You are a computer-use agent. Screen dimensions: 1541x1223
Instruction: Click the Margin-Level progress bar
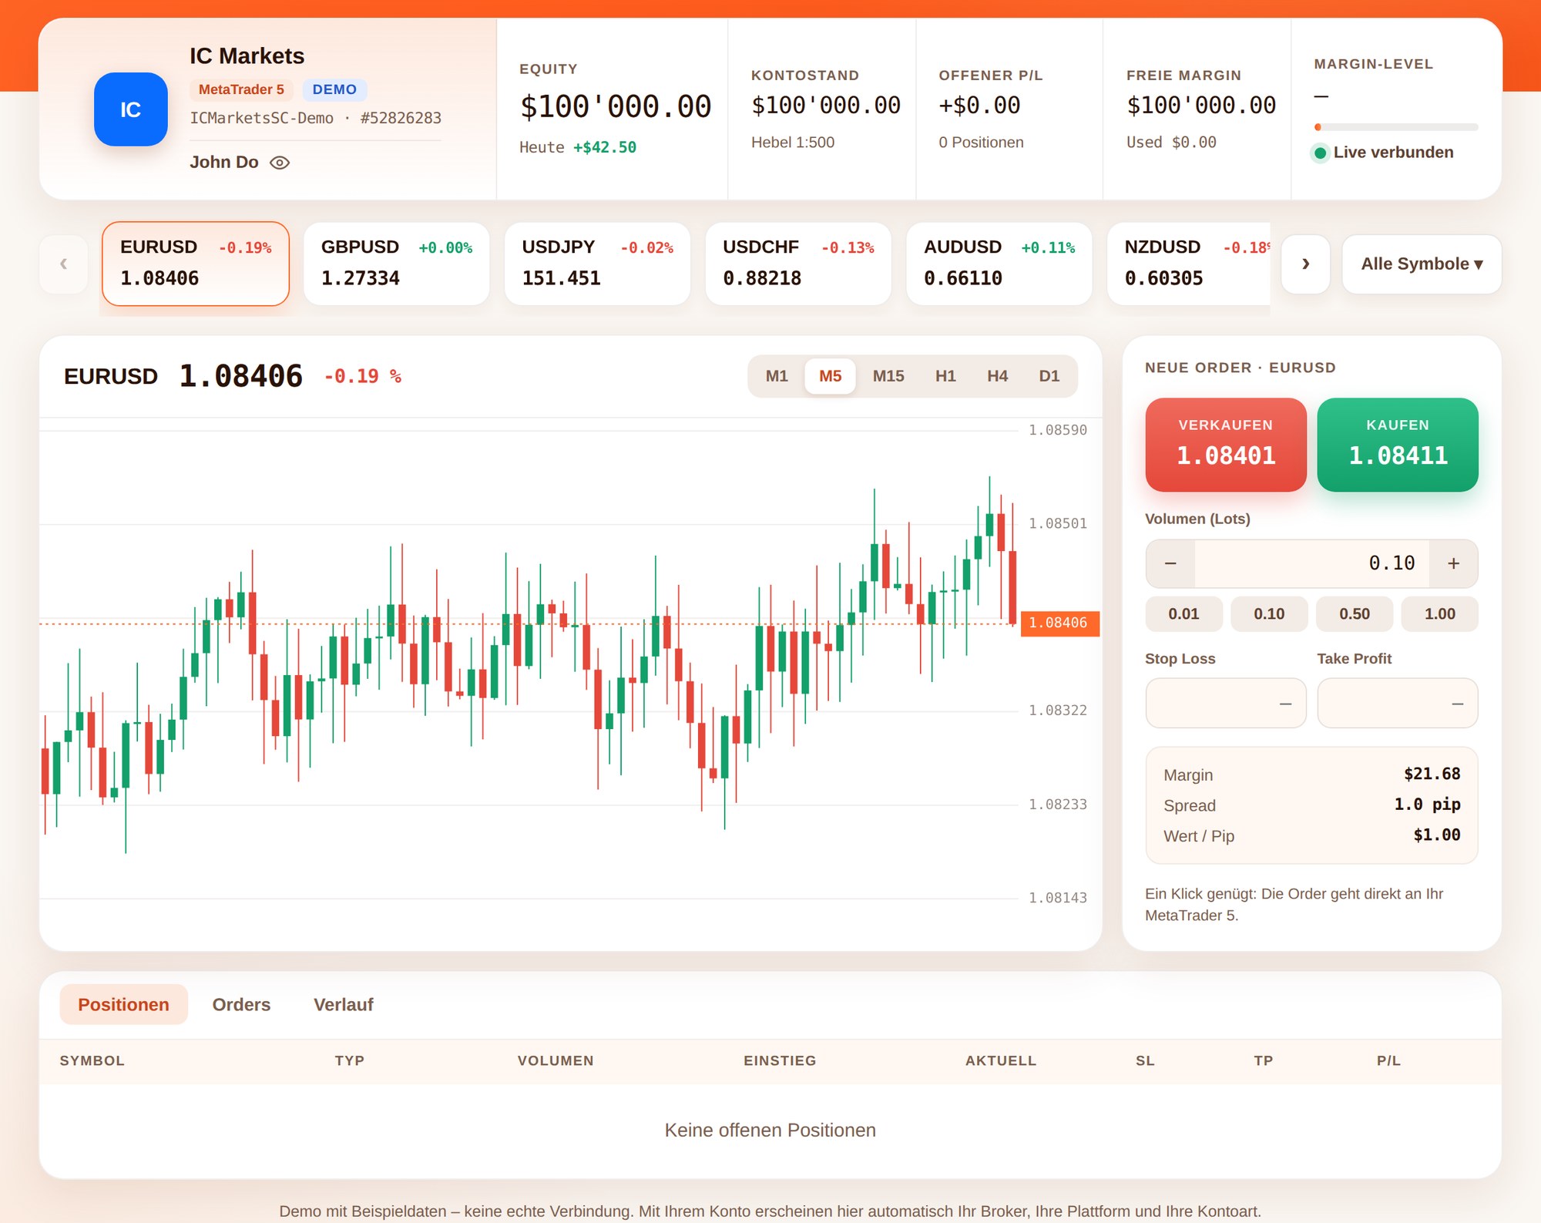[1396, 127]
